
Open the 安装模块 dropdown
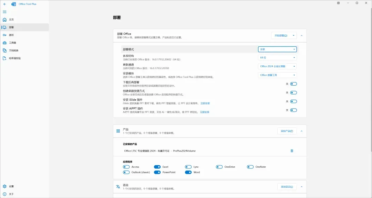pyautogui.click(x=277, y=75)
